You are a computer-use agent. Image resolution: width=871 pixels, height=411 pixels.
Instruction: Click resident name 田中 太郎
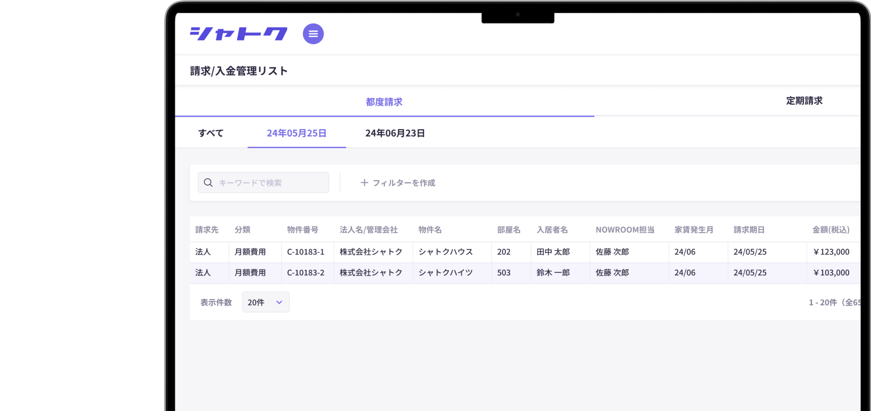(x=553, y=252)
